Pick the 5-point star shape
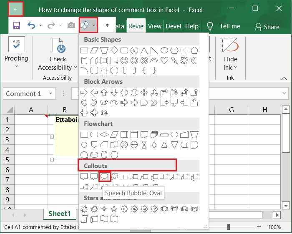Screen dimensions: 292x234 coord(114,208)
